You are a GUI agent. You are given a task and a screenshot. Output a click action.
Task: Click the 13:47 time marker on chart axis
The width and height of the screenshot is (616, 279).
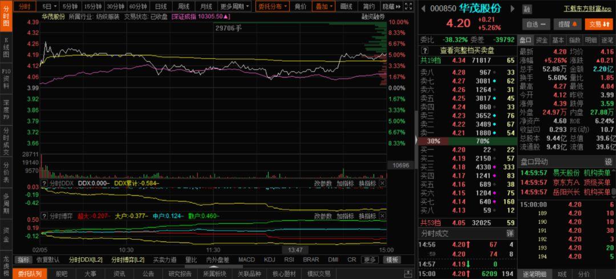[x=295, y=249]
